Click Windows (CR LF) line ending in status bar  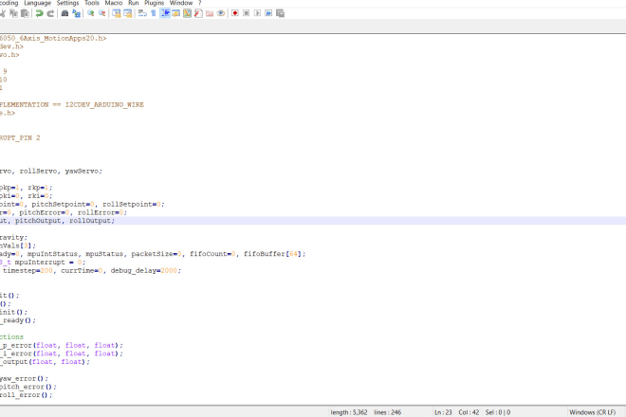click(x=594, y=412)
